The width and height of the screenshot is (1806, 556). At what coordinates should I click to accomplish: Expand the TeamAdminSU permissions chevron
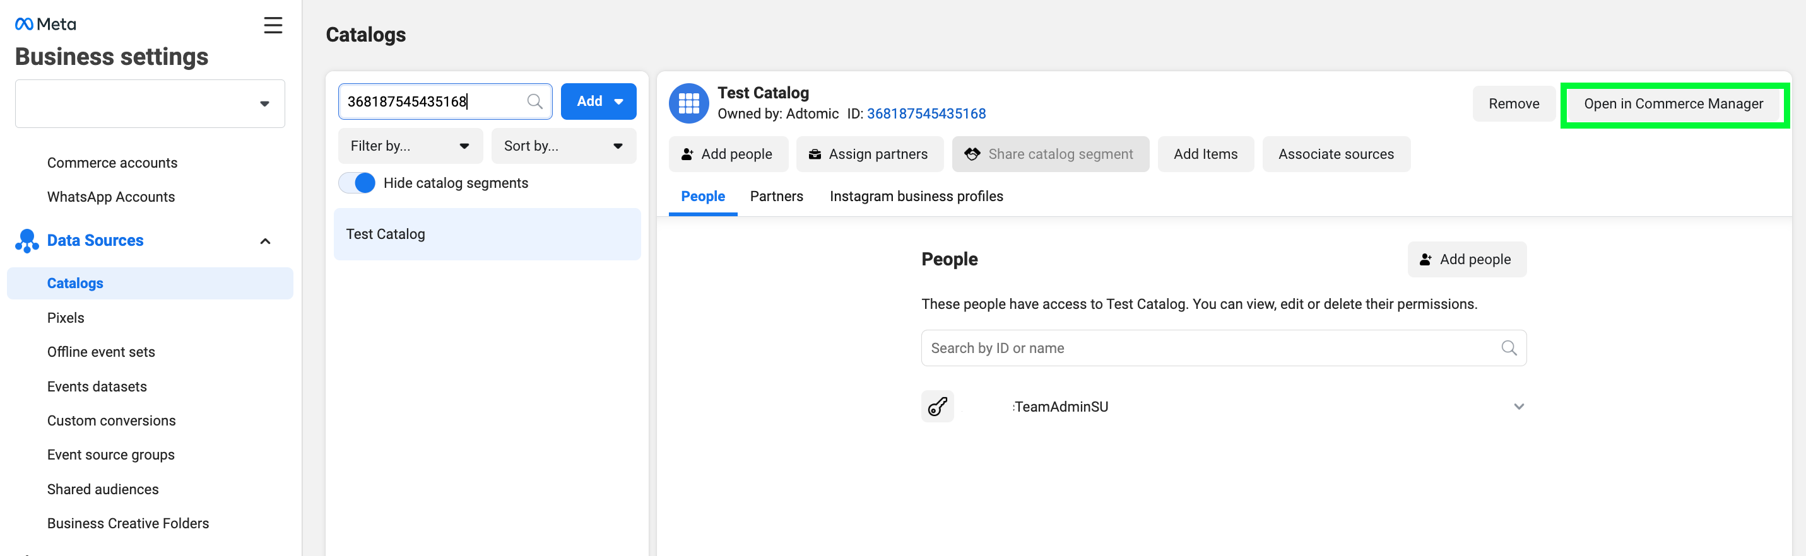(x=1518, y=406)
